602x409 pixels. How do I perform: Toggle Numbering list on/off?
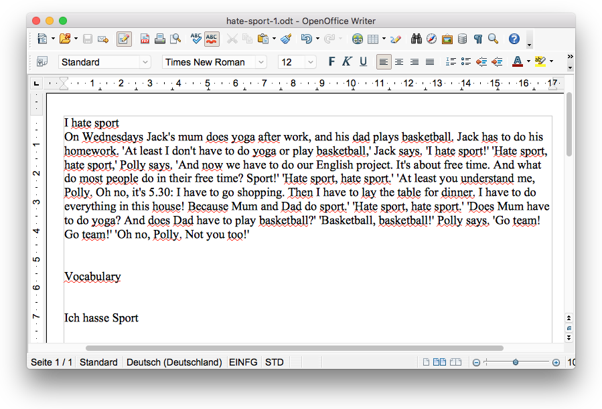click(x=451, y=61)
